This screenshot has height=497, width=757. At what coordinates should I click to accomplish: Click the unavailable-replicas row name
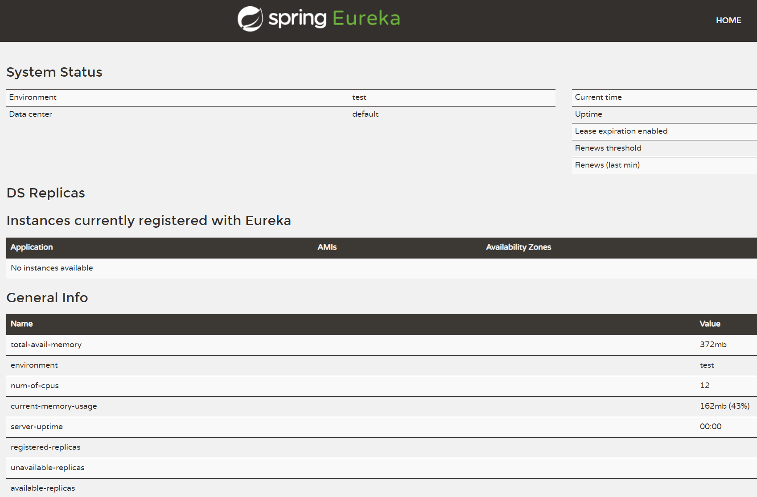48,468
